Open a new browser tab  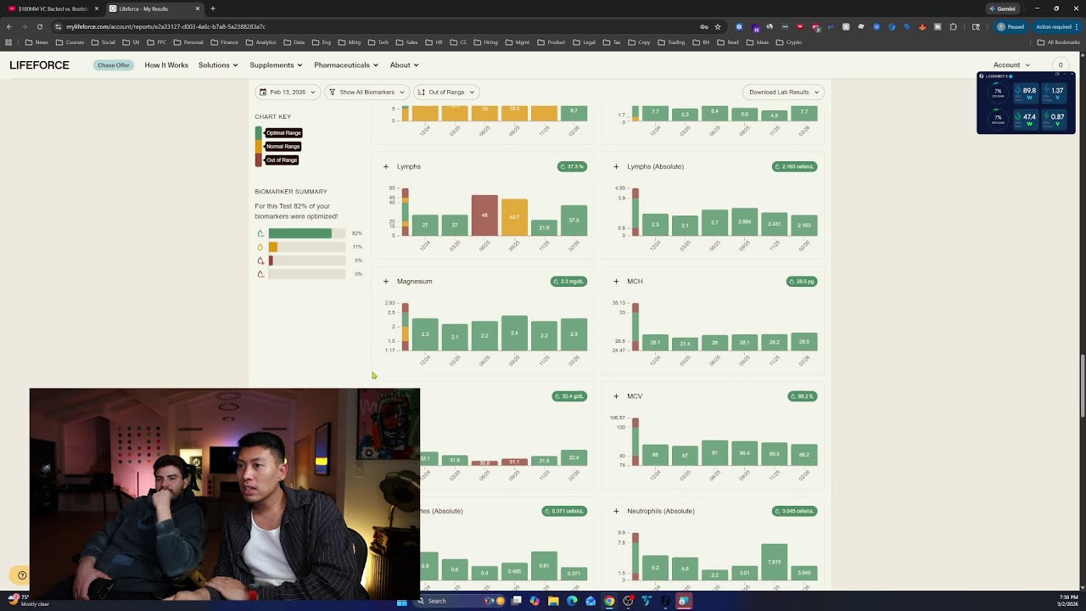(212, 8)
